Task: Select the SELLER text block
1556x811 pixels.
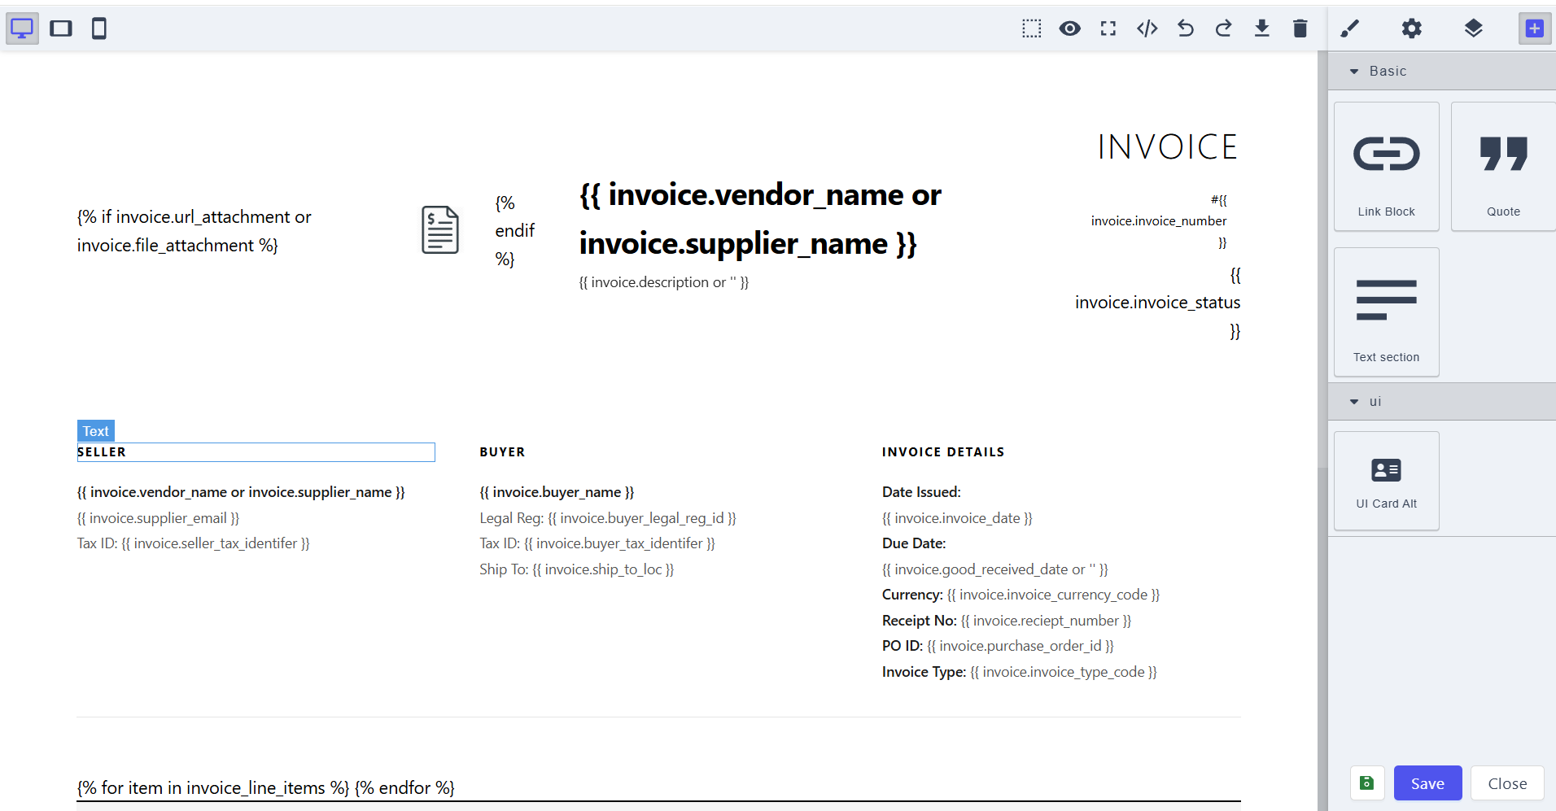Action: point(256,452)
